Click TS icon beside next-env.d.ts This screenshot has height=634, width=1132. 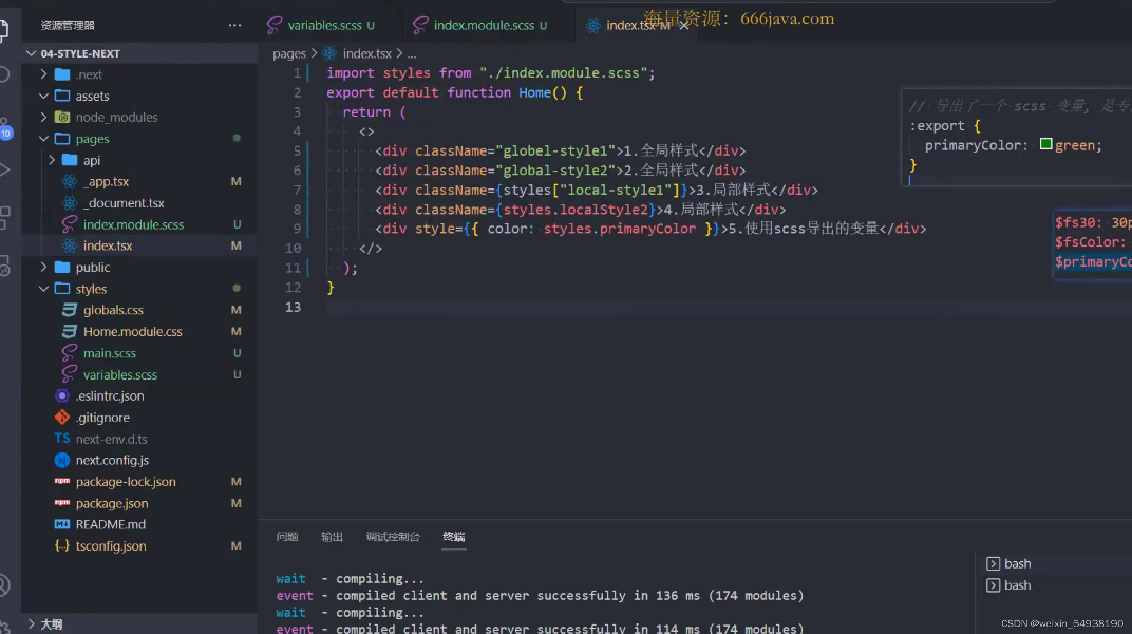click(x=62, y=439)
